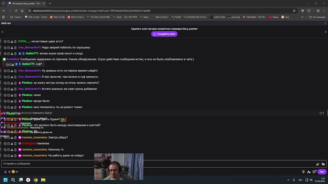The image size is (328, 184).
Task: Click the browser address bar URL
Action: click(91, 11)
